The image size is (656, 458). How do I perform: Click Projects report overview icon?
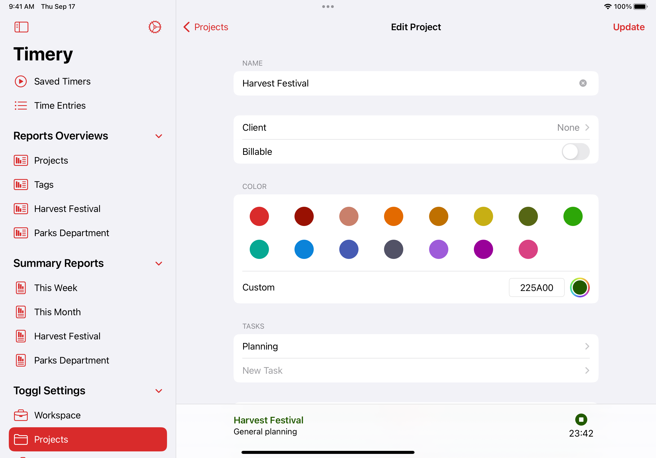(21, 160)
